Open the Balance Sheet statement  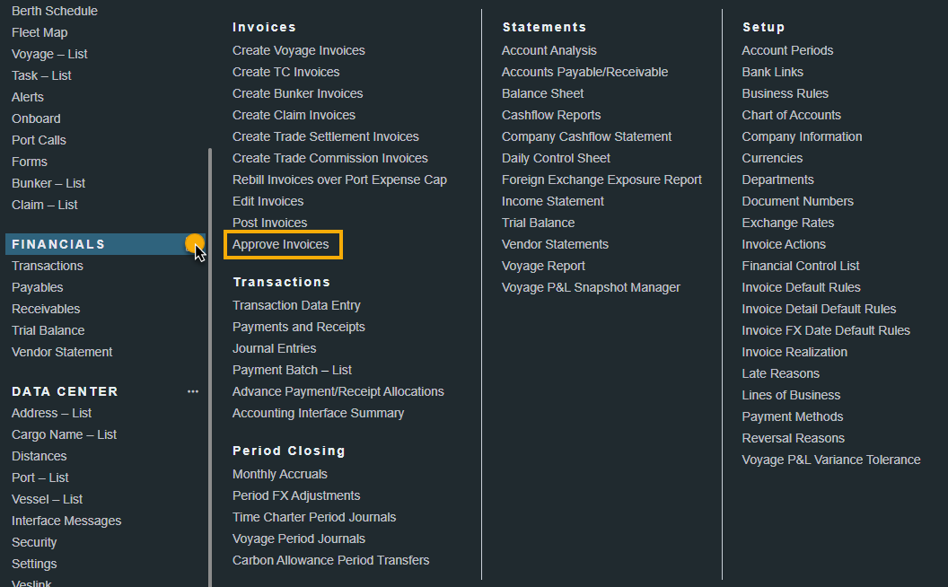point(542,93)
